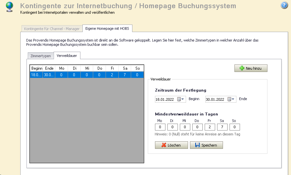Click the Beginn column header in table
This screenshot has width=291, height=175.
tap(36, 68)
